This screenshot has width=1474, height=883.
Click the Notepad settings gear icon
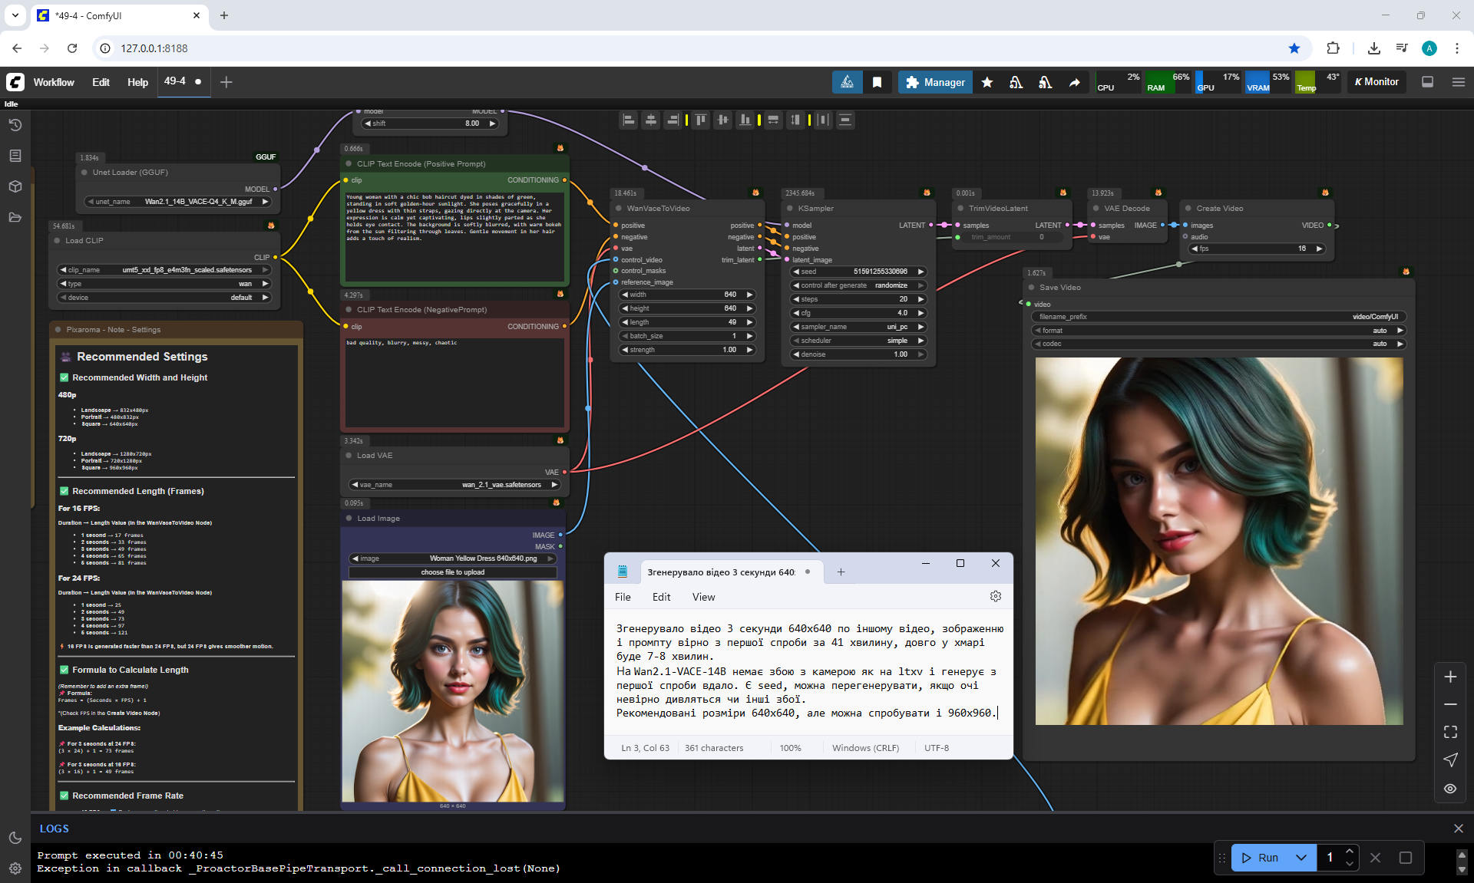[996, 596]
